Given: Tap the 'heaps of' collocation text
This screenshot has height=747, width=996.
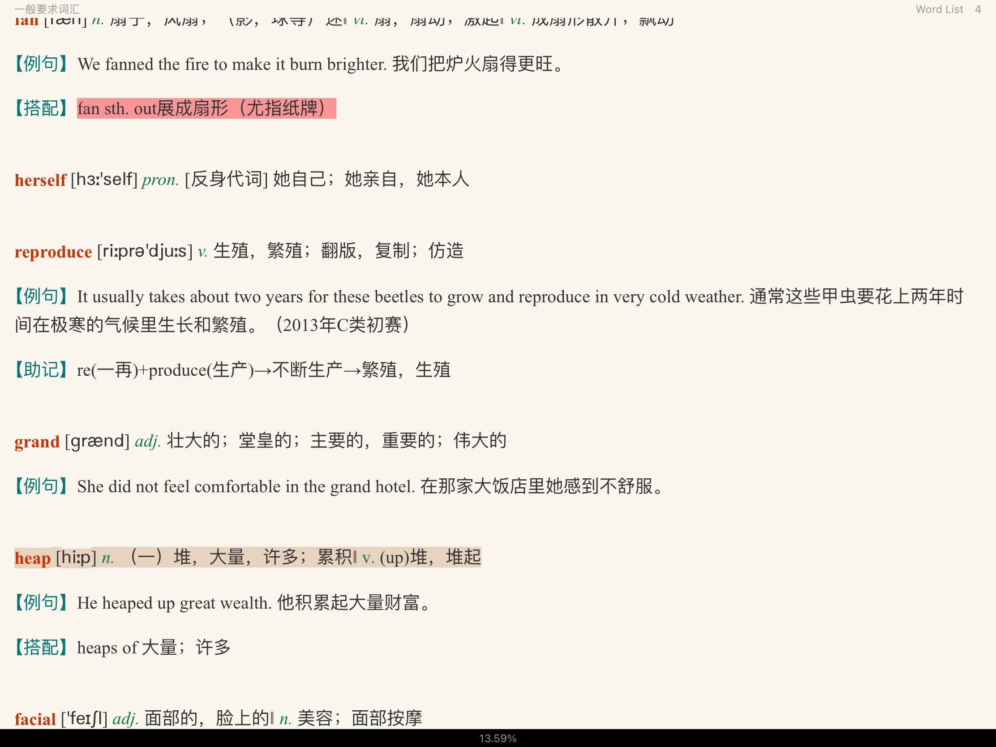Looking at the screenshot, I should 107,648.
